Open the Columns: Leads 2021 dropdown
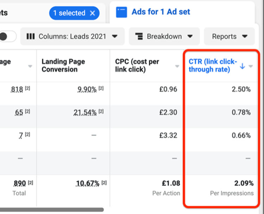The width and height of the screenshot is (264, 214). pos(72,36)
